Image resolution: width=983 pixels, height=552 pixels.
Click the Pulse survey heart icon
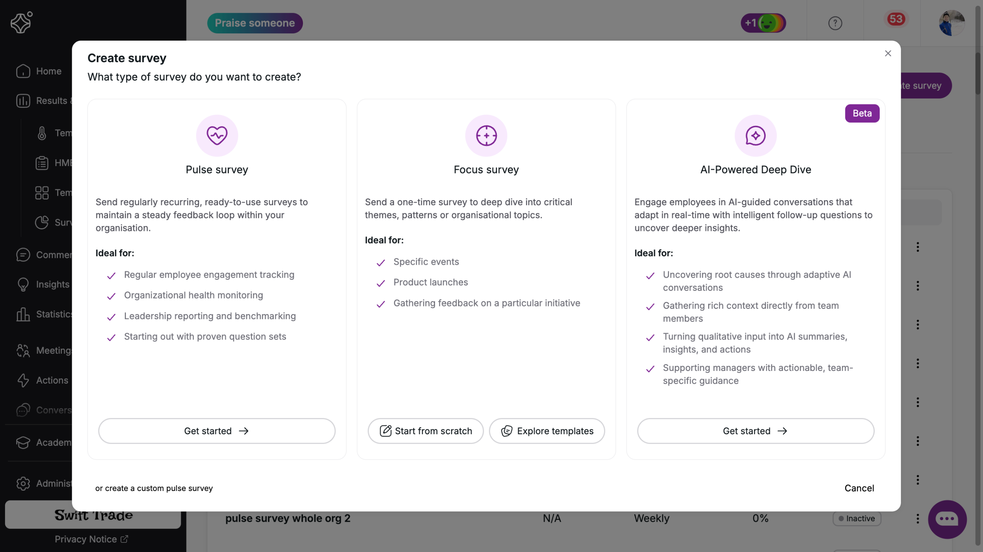click(x=217, y=135)
